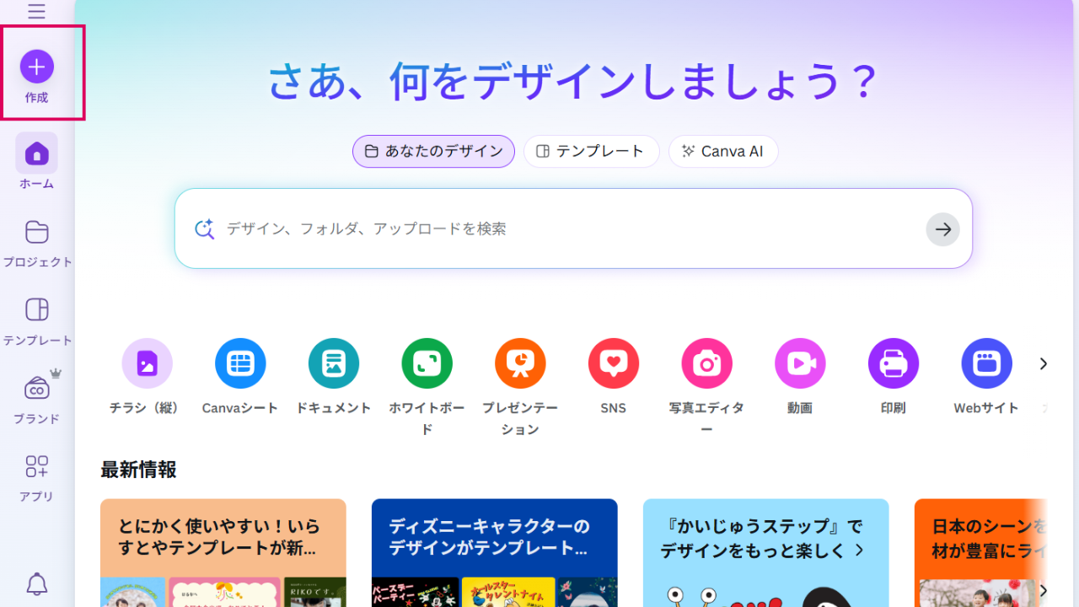Start a プレゼンテーション design
Image resolution: width=1079 pixels, height=607 pixels.
[x=520, y=364]
